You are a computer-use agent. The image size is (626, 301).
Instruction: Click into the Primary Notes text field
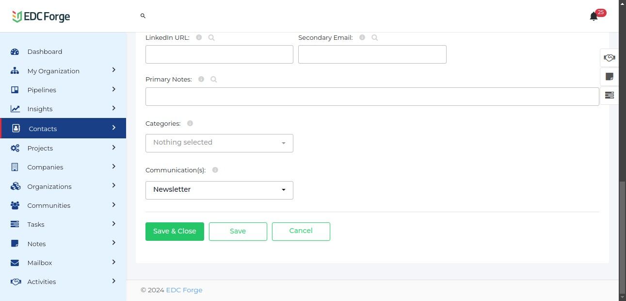coord(372,97)
